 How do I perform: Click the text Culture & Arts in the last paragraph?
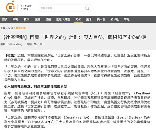[40, 122]
